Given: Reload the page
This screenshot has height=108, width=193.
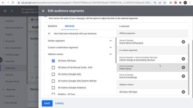Looking at the screenshot, I should (x=13, y=3).
